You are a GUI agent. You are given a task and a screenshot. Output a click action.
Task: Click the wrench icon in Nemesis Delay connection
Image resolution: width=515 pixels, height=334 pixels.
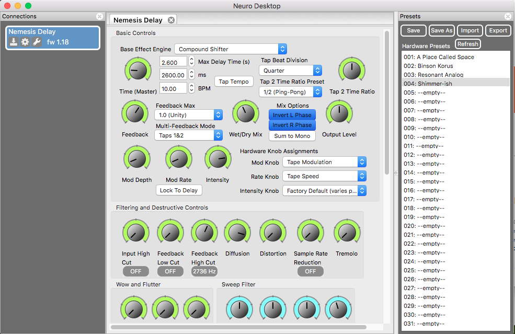(x=37, y=42)
